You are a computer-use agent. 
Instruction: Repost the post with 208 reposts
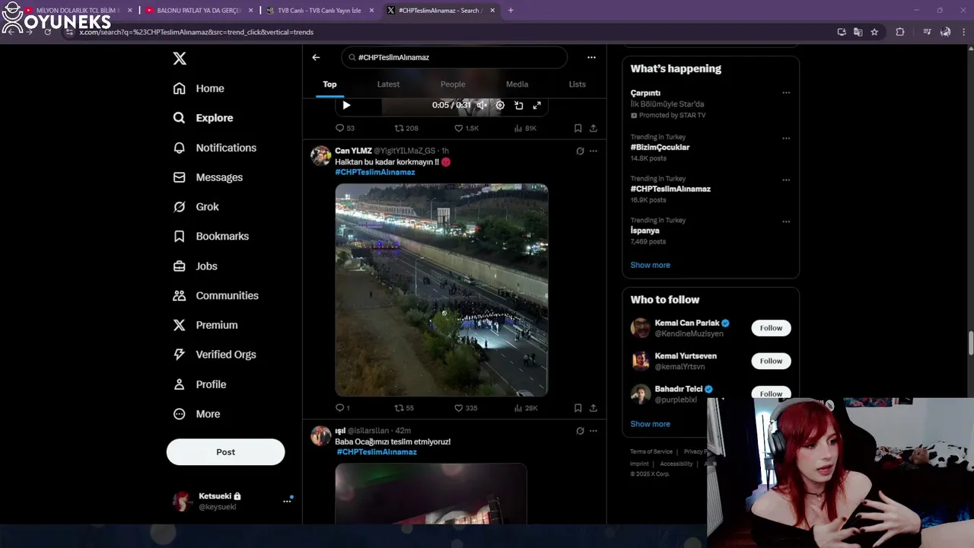[x=406, y=129]
